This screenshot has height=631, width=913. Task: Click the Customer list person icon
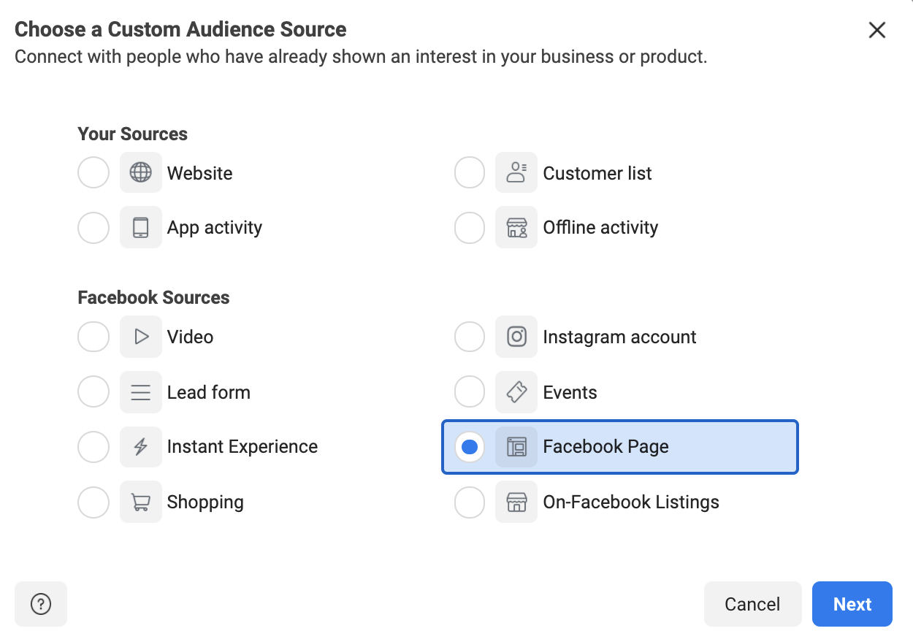pos(516,173)
